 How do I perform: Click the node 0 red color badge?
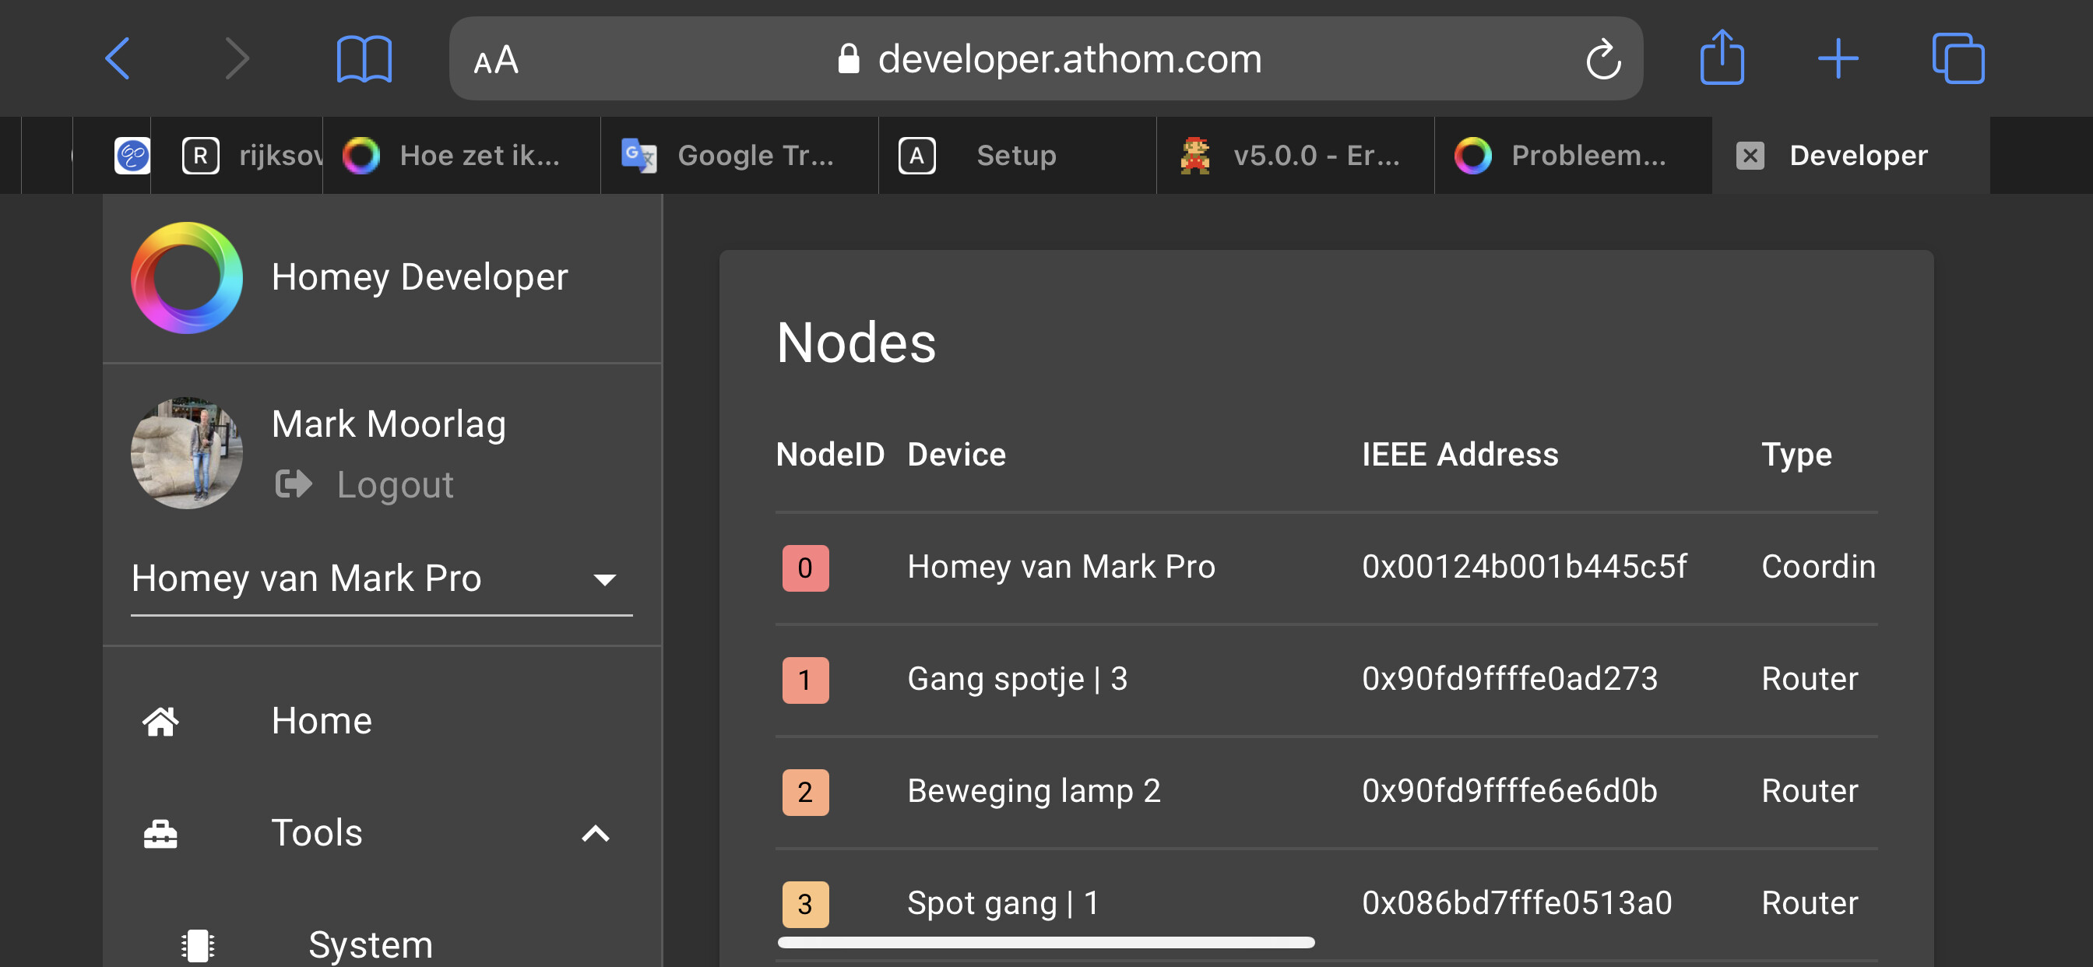[804, 568]
